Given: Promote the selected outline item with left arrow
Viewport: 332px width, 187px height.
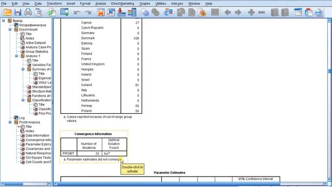Looking at the screenshot, I should pyautogui.click(x=228, y=12).
